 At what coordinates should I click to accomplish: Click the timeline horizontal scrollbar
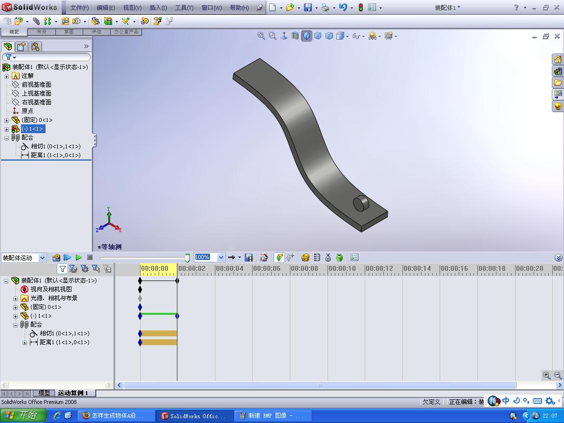click(320, 385)
